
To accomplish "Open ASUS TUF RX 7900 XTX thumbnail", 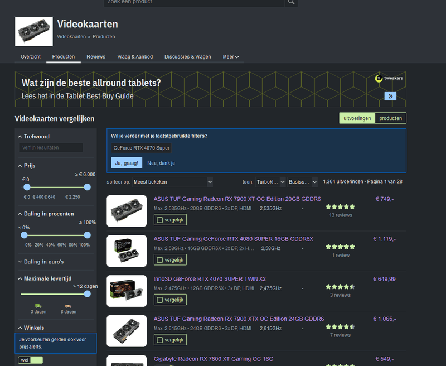I will (127, 331).
